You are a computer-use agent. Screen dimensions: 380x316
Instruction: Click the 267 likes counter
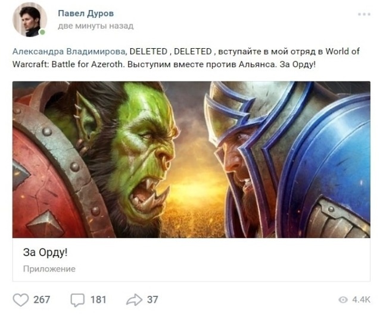[x=42, y=300]
